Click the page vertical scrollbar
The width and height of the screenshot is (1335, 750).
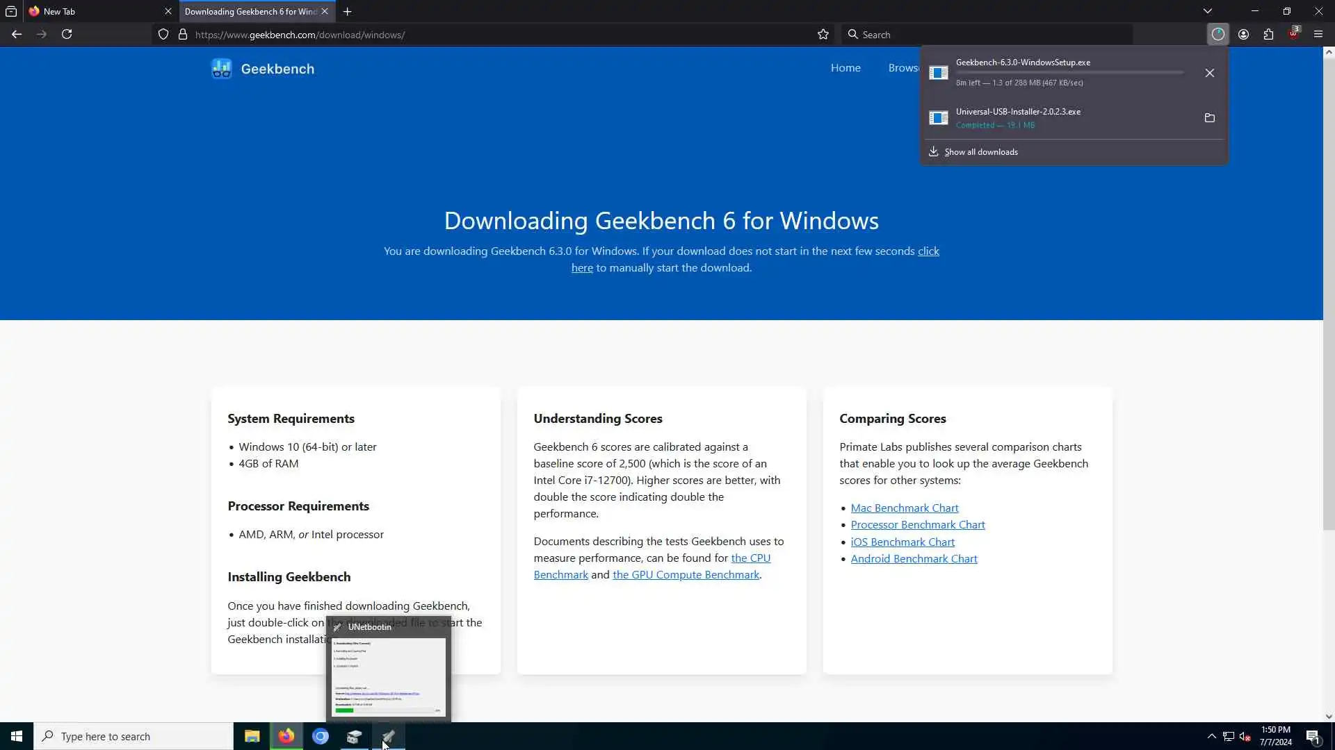coord(1329,292)
